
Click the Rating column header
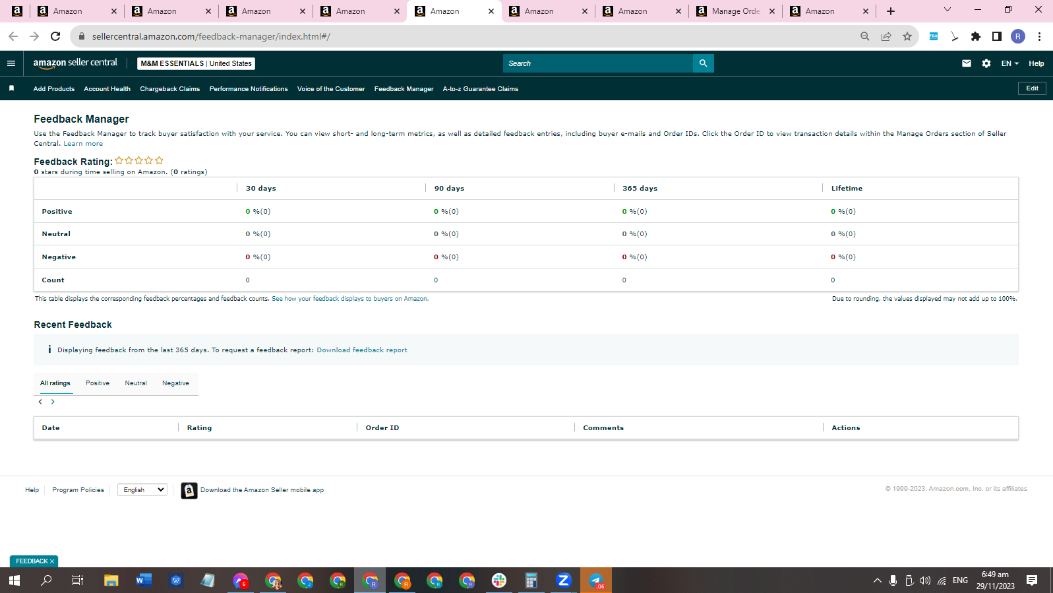(199, 428)
